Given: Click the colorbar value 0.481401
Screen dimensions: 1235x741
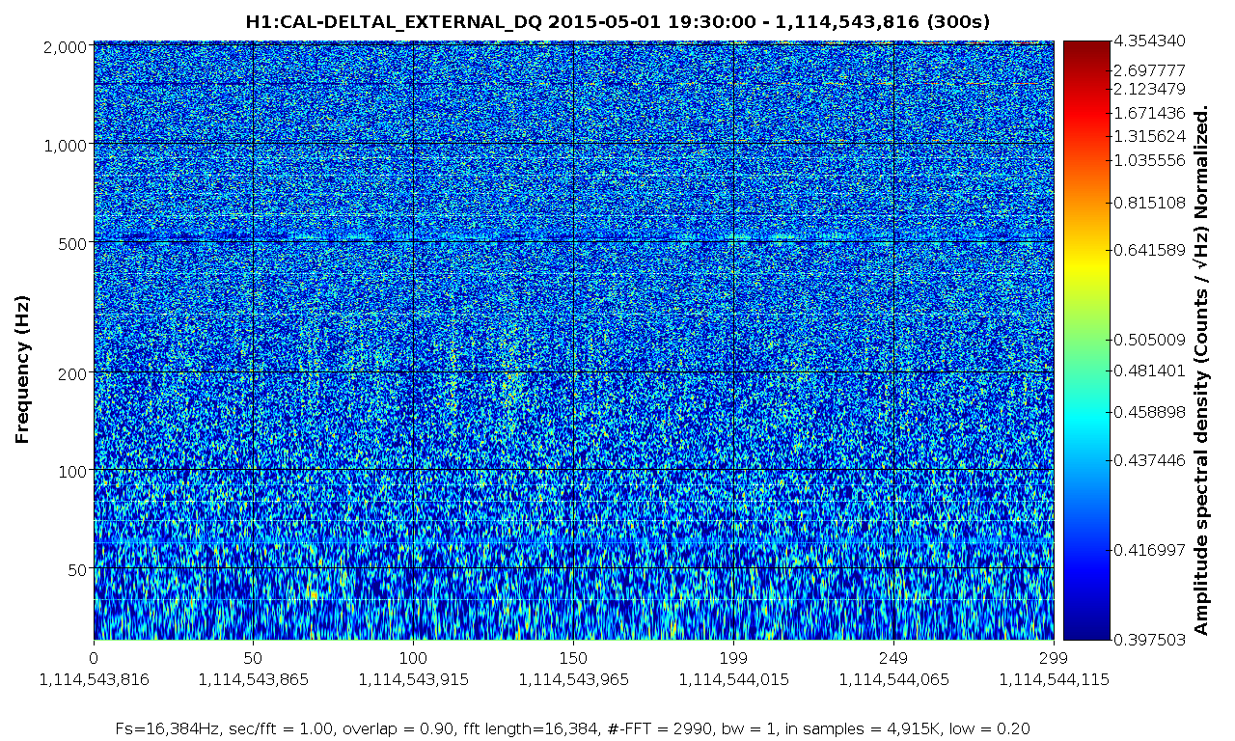Looking at the screenshot, I should pos(1148,370).
